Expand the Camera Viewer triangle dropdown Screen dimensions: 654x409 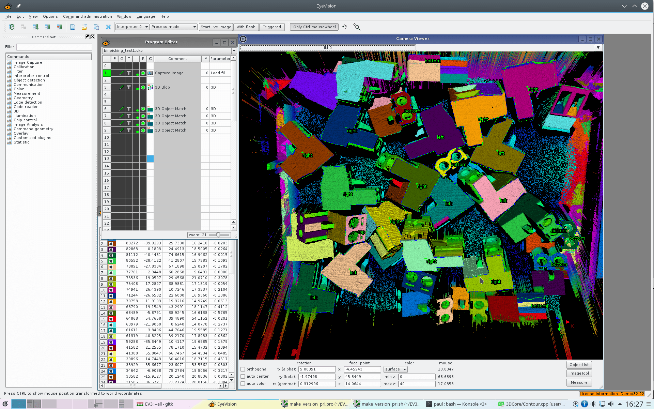click(x=598, y=48)
